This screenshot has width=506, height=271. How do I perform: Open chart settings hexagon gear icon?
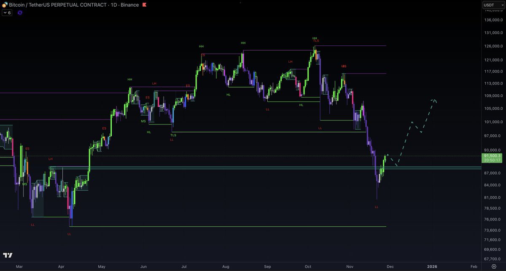click(x=494, y=266)
